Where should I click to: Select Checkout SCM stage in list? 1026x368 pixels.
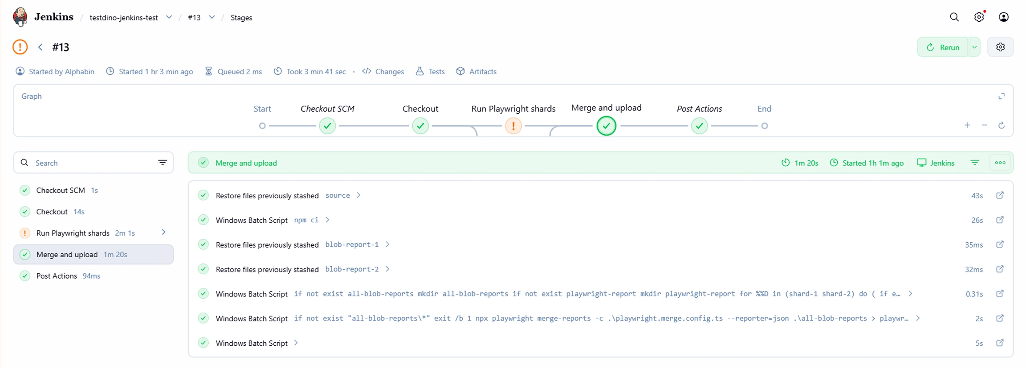click(94, 190)
